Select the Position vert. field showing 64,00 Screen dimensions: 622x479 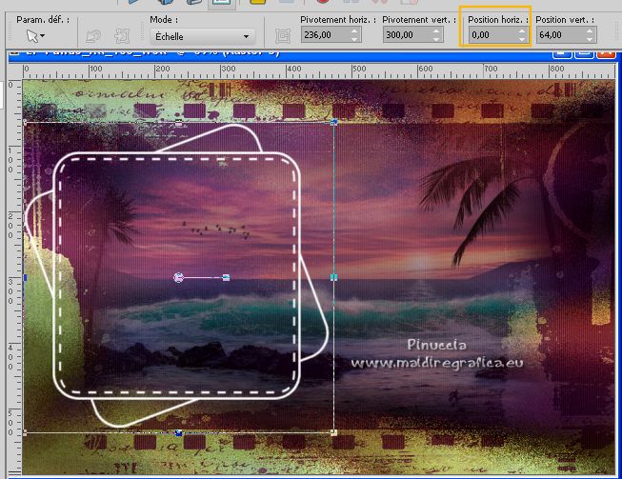[x=557, y=36]
